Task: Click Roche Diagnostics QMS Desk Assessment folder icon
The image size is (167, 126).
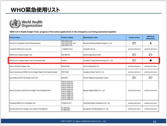Action: coord(151,55)
